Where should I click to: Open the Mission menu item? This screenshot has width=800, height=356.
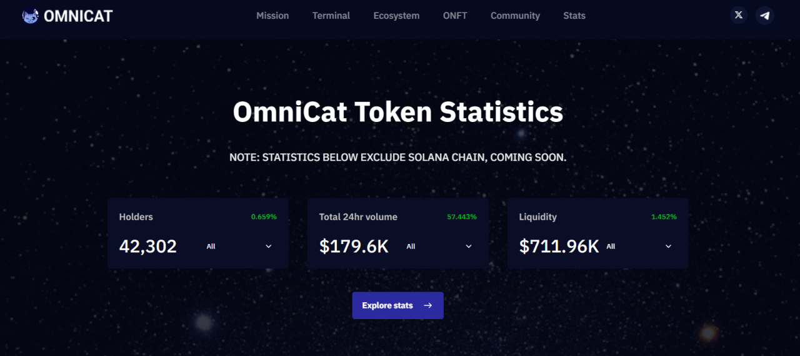click(272, 16)
